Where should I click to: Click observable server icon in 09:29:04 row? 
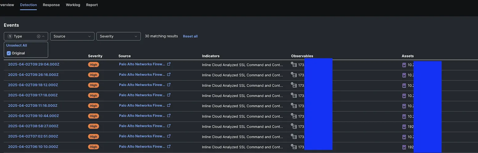[294, 64]
